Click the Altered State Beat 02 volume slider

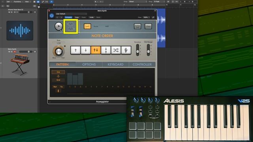(x=26, y=12)
